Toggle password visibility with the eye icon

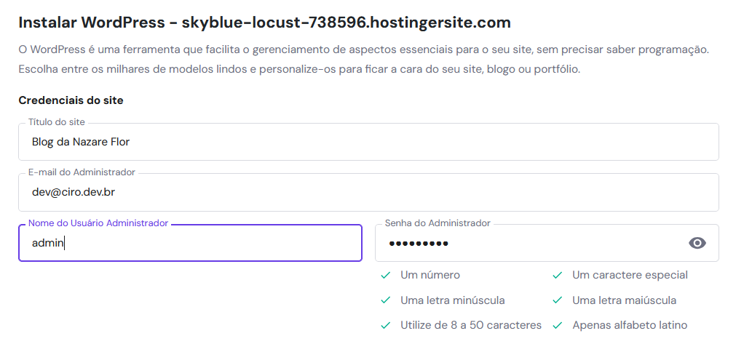pos(697,243)
